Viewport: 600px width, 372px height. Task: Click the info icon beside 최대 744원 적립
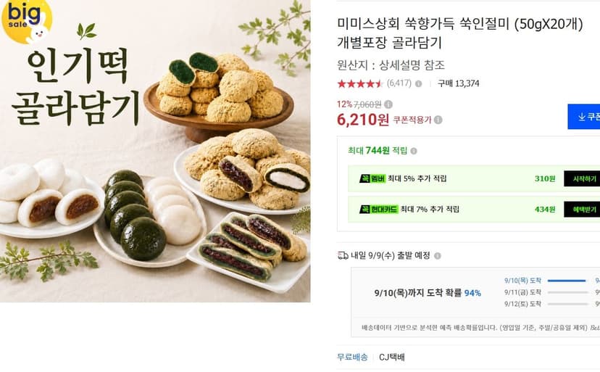click(x=414, y=151)
